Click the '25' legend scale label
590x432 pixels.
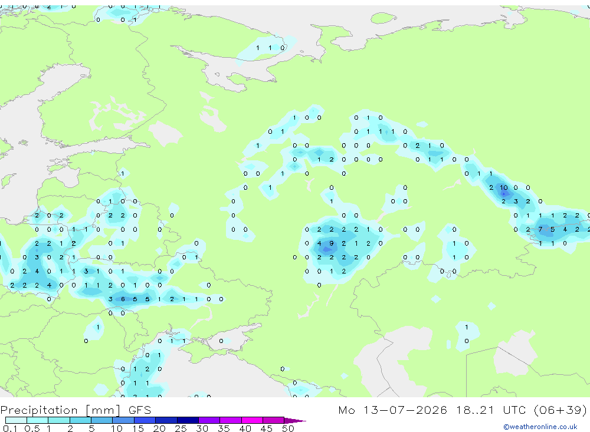point(181,428)
